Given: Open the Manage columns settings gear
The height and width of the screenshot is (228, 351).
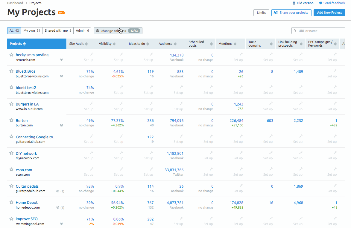Looking at the screenshot, I should coord(98,30).
